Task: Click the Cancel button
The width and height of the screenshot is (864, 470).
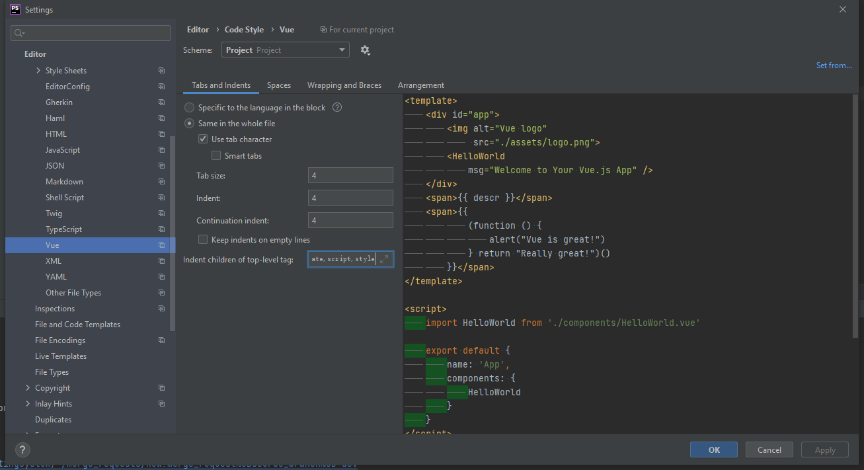Action: coord(769,450)
